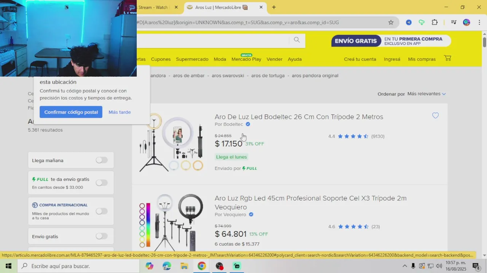Close the Stream - Watch tab
This screenshot has width=487, height=273.
176,7
